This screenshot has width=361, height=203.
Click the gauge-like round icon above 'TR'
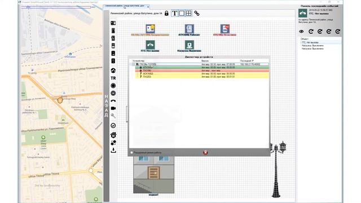[x=113, y=70]
